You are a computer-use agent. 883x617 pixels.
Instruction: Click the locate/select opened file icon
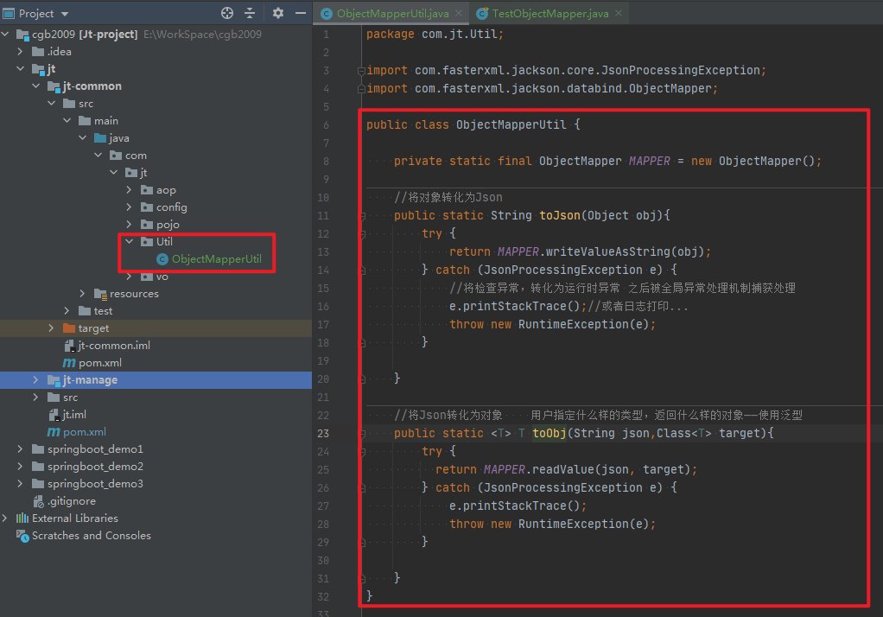(x=227, y=13)
